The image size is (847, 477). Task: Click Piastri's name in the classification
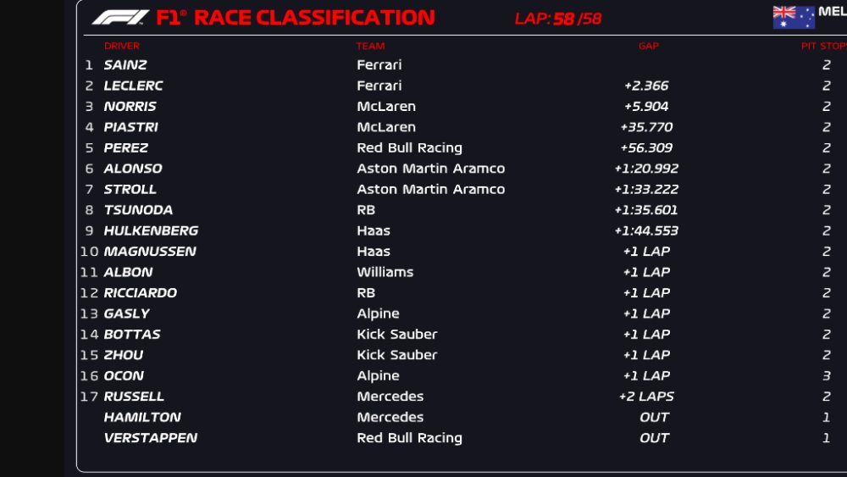[130, 127]
